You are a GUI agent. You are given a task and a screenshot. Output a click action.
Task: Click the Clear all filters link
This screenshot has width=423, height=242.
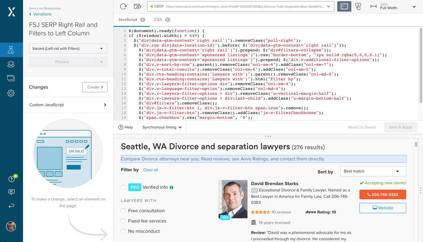[x=151, y=170]
